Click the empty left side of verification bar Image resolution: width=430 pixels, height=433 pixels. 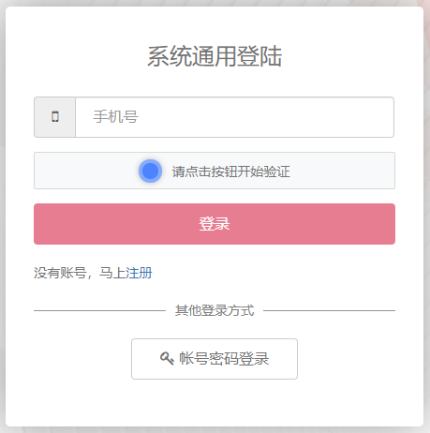(x=84, y=171)
